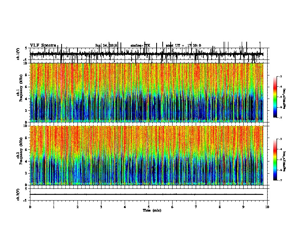Click the ch.1 spectrogram color scale bar
Viewport: 301px width, 232px height.
coord(275,97)
